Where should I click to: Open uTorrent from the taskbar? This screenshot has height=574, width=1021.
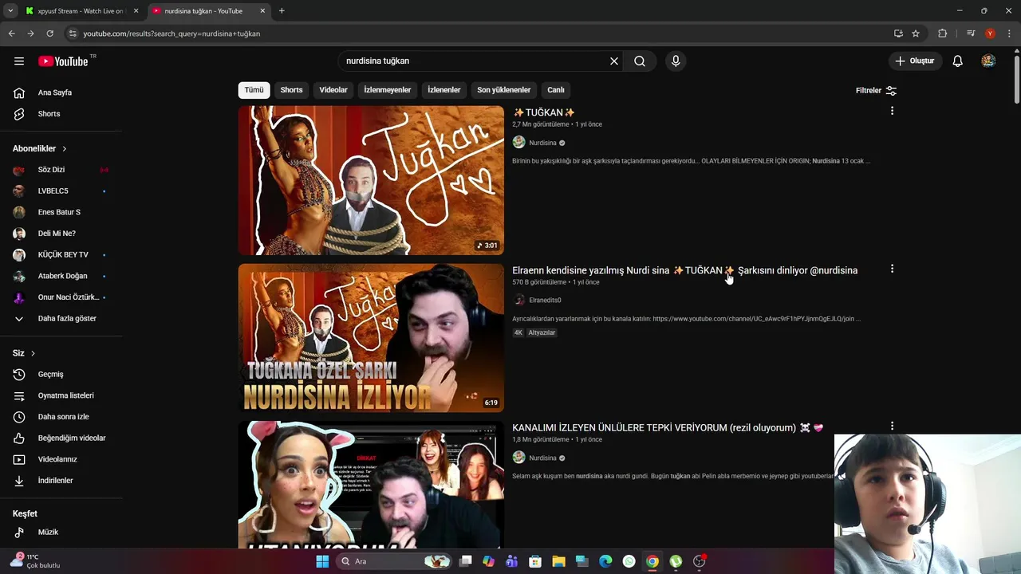676,561
